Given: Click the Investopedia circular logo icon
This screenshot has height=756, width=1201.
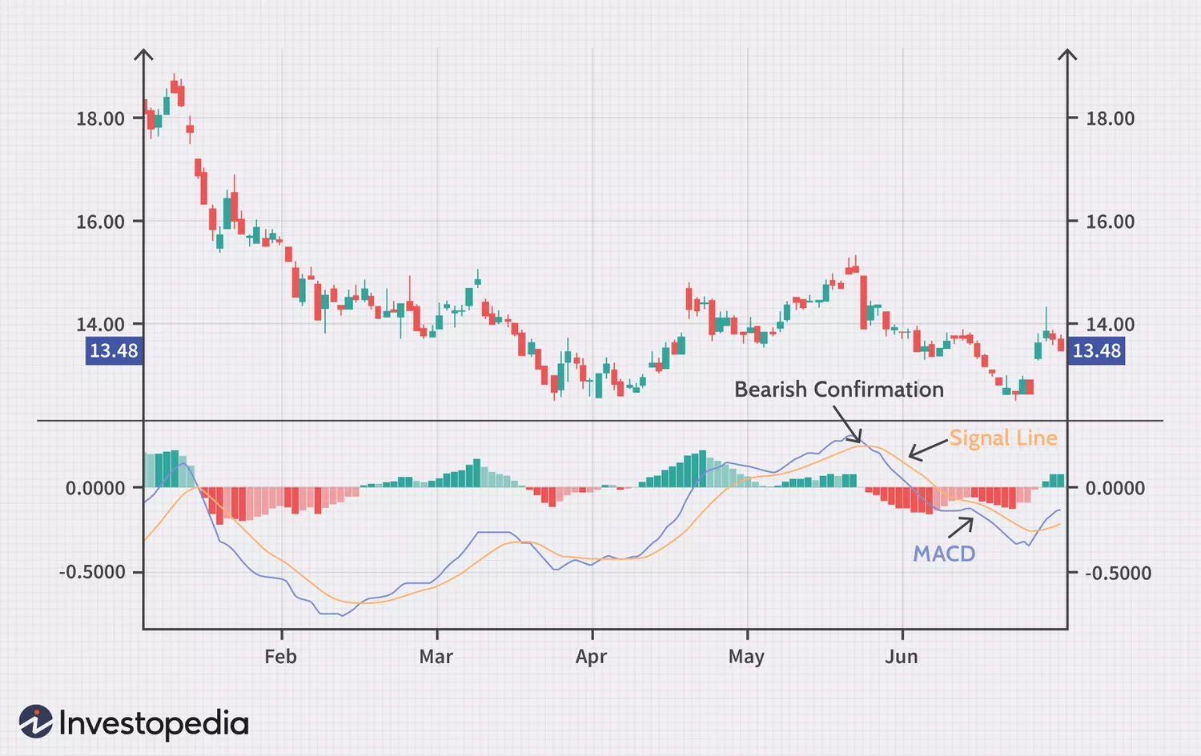Looking at the screenshot, I should (x=36, y=722).
